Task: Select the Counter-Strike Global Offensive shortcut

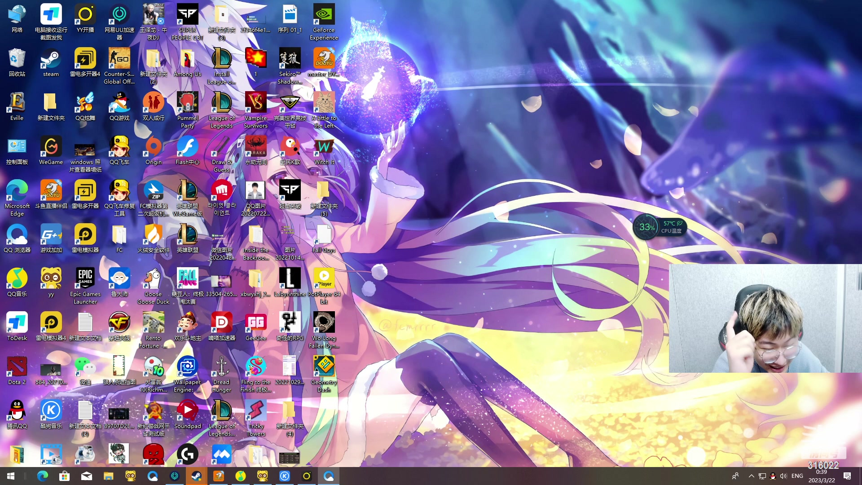Action: coord(119,66)
